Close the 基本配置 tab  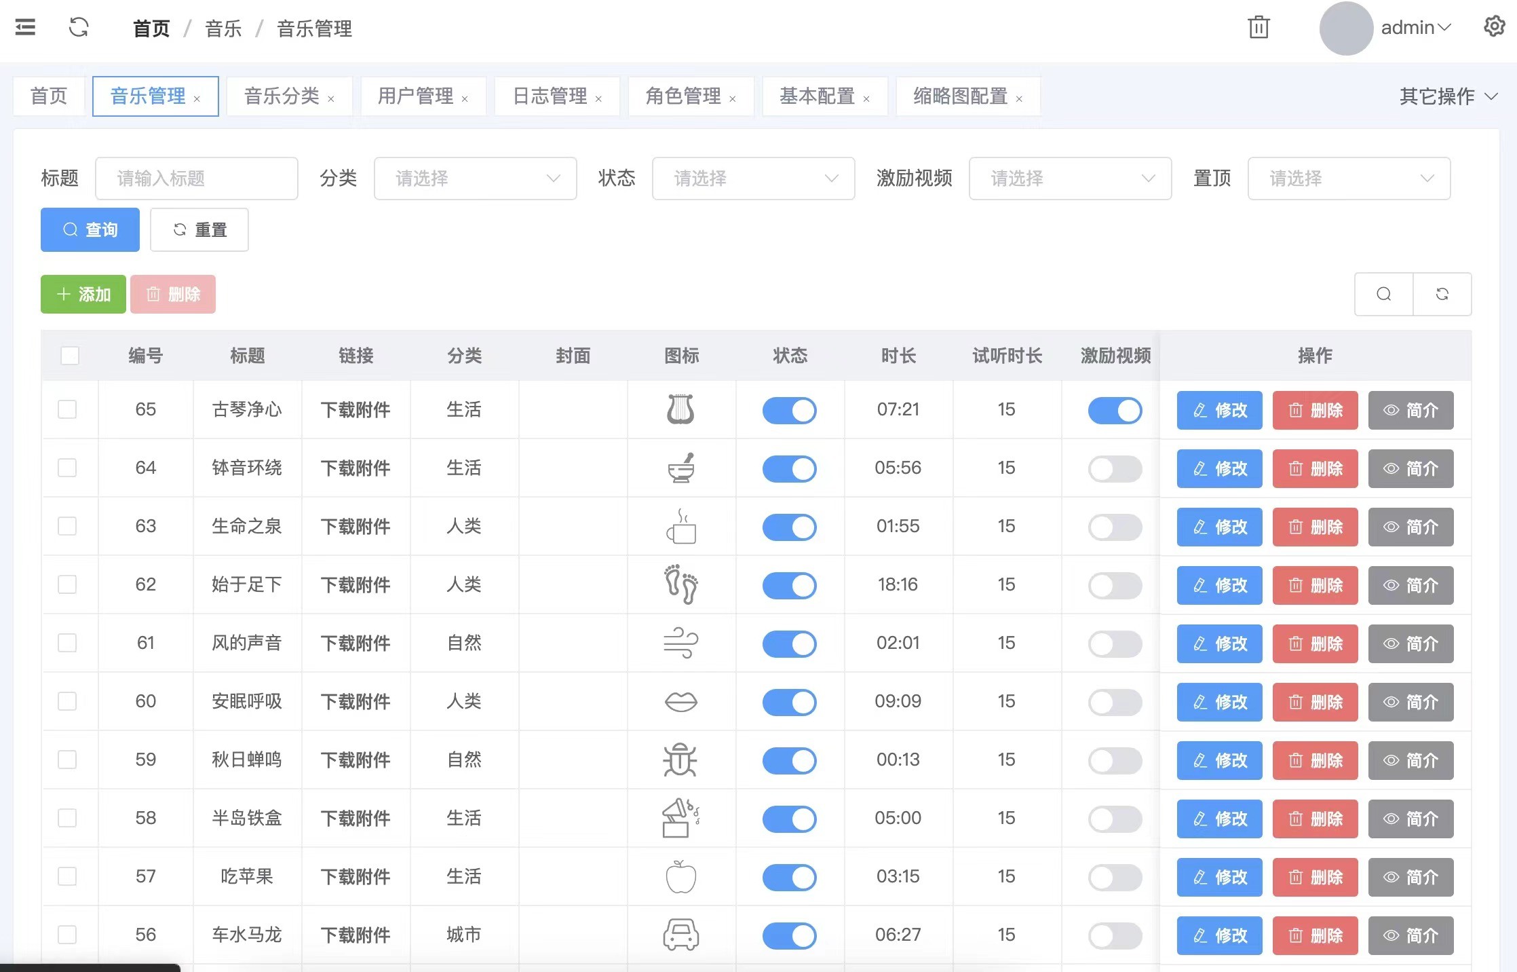point(866,99)
